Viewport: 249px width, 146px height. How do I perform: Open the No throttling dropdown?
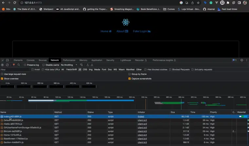point(69,65)
